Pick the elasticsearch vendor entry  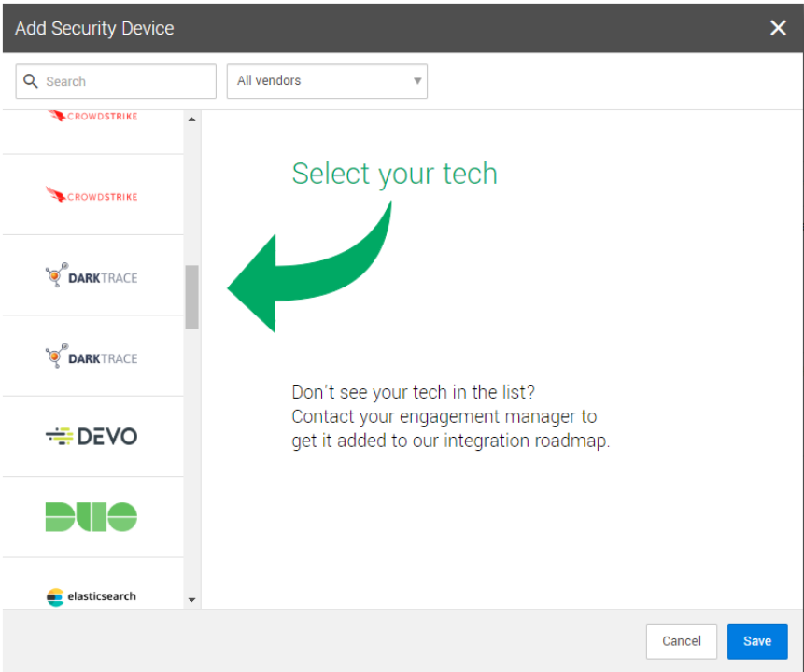92,584
